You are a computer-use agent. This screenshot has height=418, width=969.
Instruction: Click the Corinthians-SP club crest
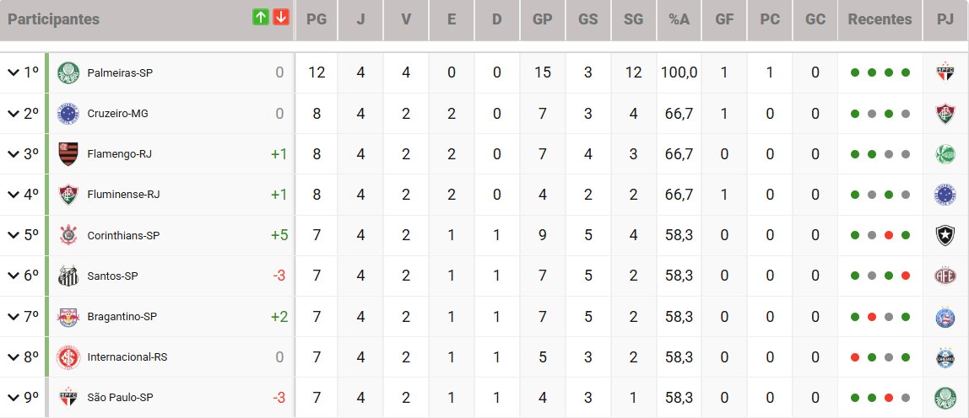pyautogui.click(x=68, y=235)
